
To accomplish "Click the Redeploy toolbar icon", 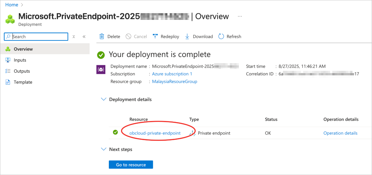I will point(156,37).
